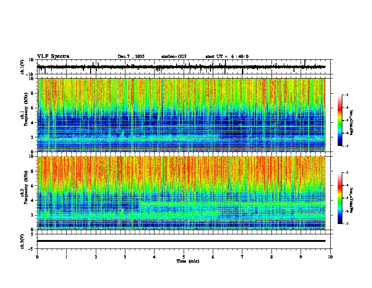
Task: Click the thick ch.3 voltage trace line
Action: (181, 241)
